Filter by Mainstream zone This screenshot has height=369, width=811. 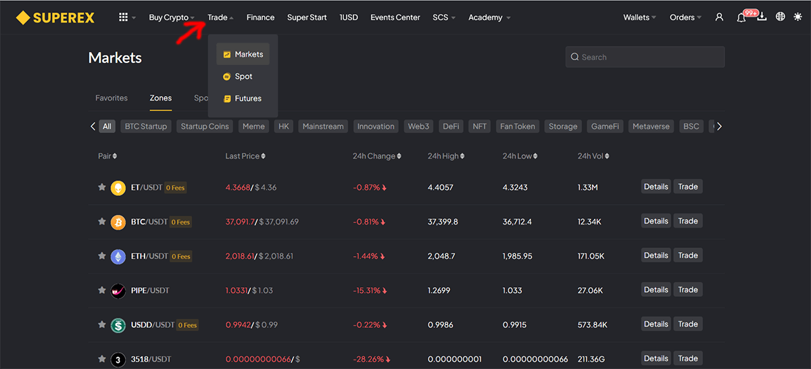(323, 126)
